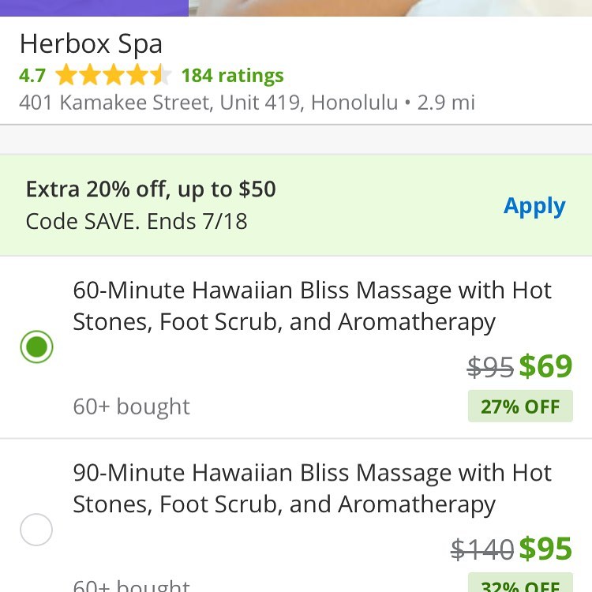Screen dimensions: 592x592
Task: Click the 4.7 rating score
Action: click(x=32, y=76)
